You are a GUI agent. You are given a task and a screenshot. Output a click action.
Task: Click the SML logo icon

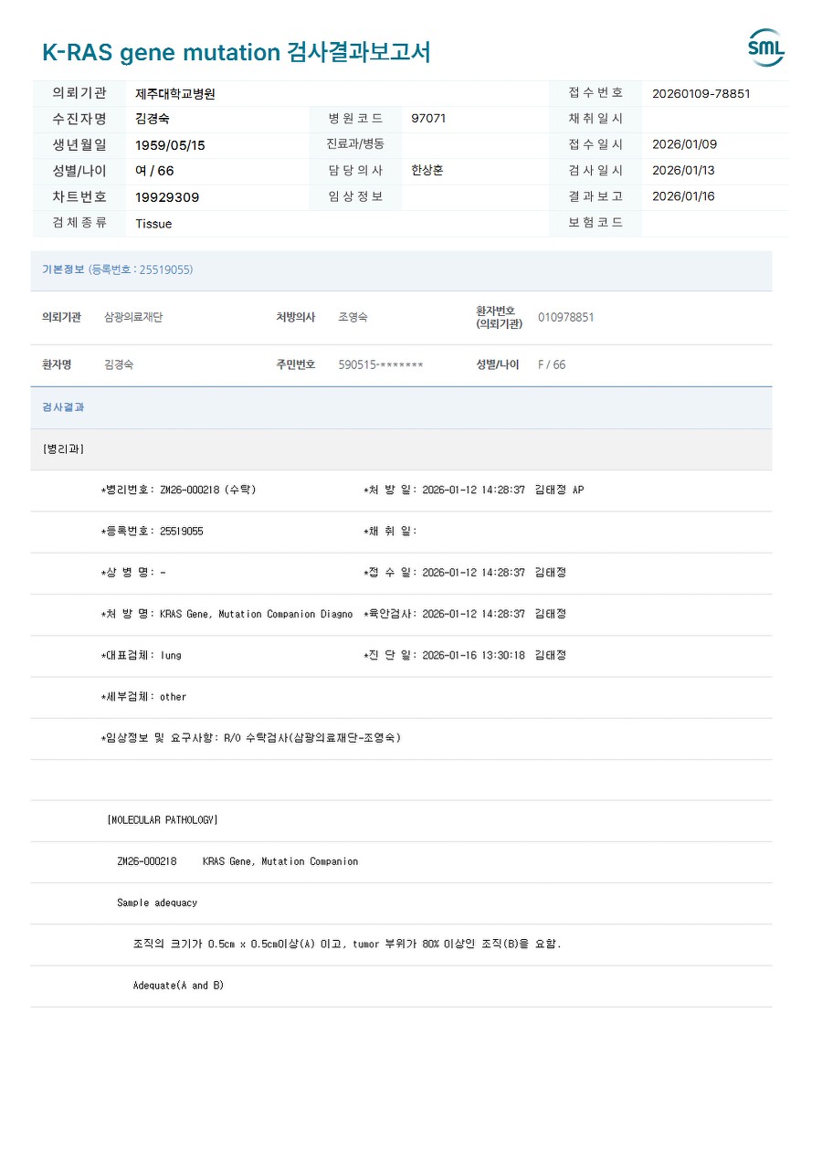tap(765, 47)
